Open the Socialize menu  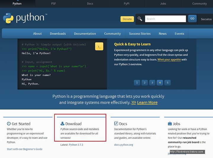click(x=206, y=19)
